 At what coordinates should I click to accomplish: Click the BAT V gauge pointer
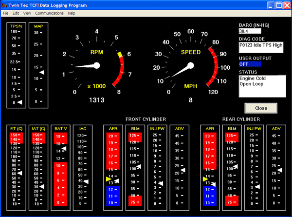click(x=64, y=148)
